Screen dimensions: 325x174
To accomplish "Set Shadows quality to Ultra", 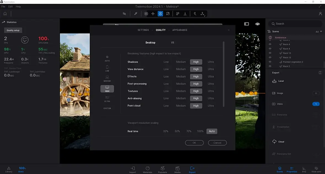I will point(211,62).
